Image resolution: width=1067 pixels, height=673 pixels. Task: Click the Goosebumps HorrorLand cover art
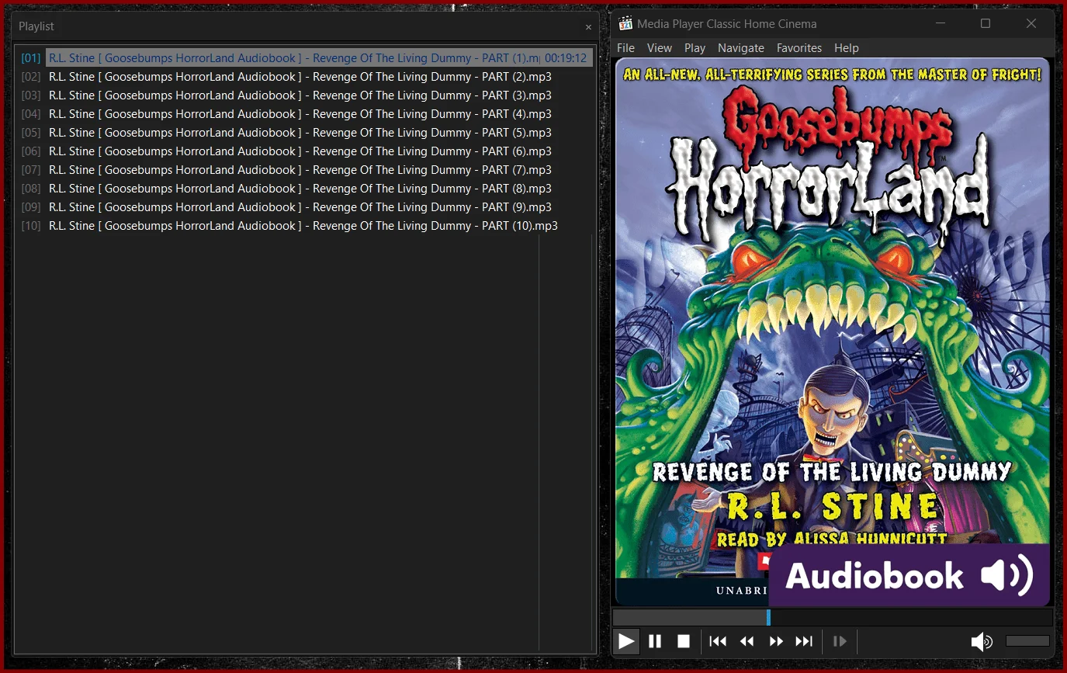832,331
